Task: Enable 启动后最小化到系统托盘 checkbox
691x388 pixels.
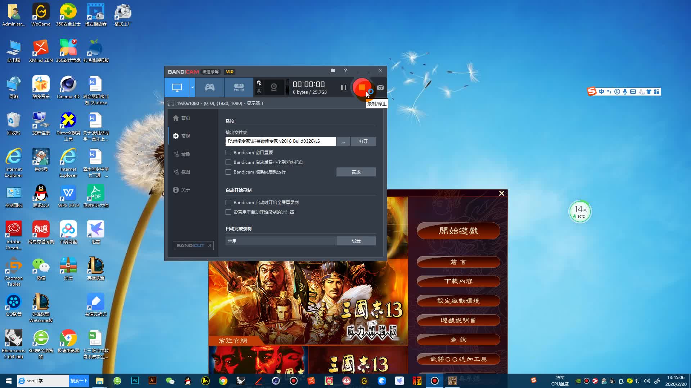Action: 228,162
